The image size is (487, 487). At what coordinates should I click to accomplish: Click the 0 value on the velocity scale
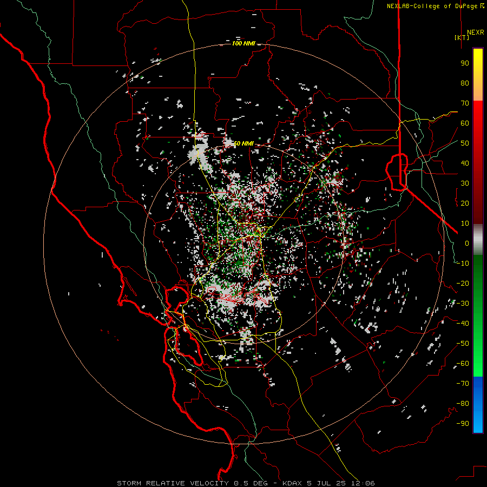pyautogui.click(x=467, y=243)
